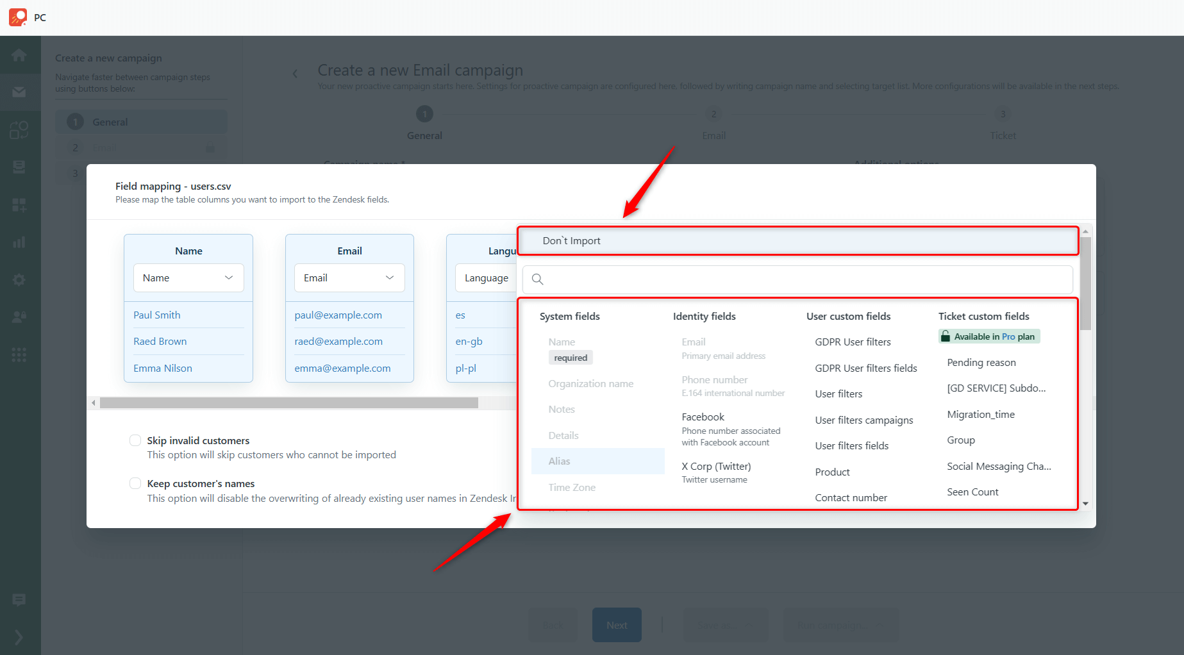Select Contact number user custom field
This screenshot has height=655, width=1184.
point(851,498)
